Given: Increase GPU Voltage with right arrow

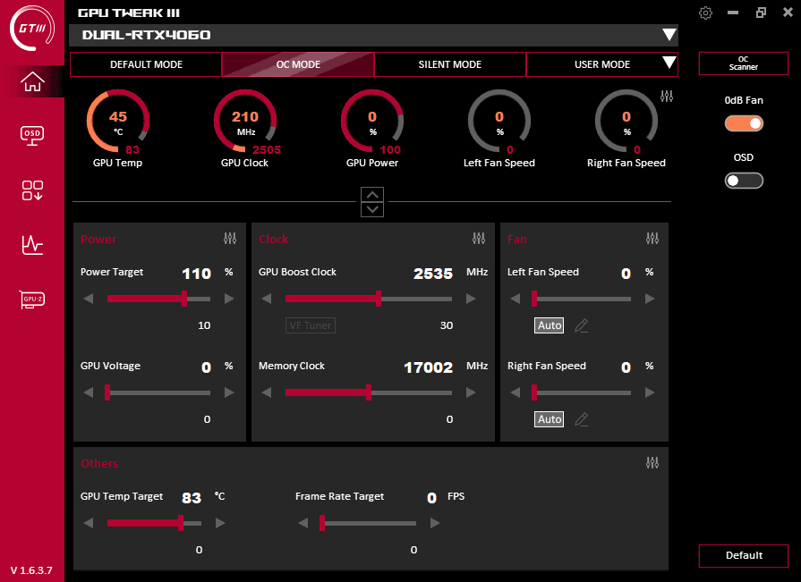Looking at the screenshot, I should tap(229, 392).
